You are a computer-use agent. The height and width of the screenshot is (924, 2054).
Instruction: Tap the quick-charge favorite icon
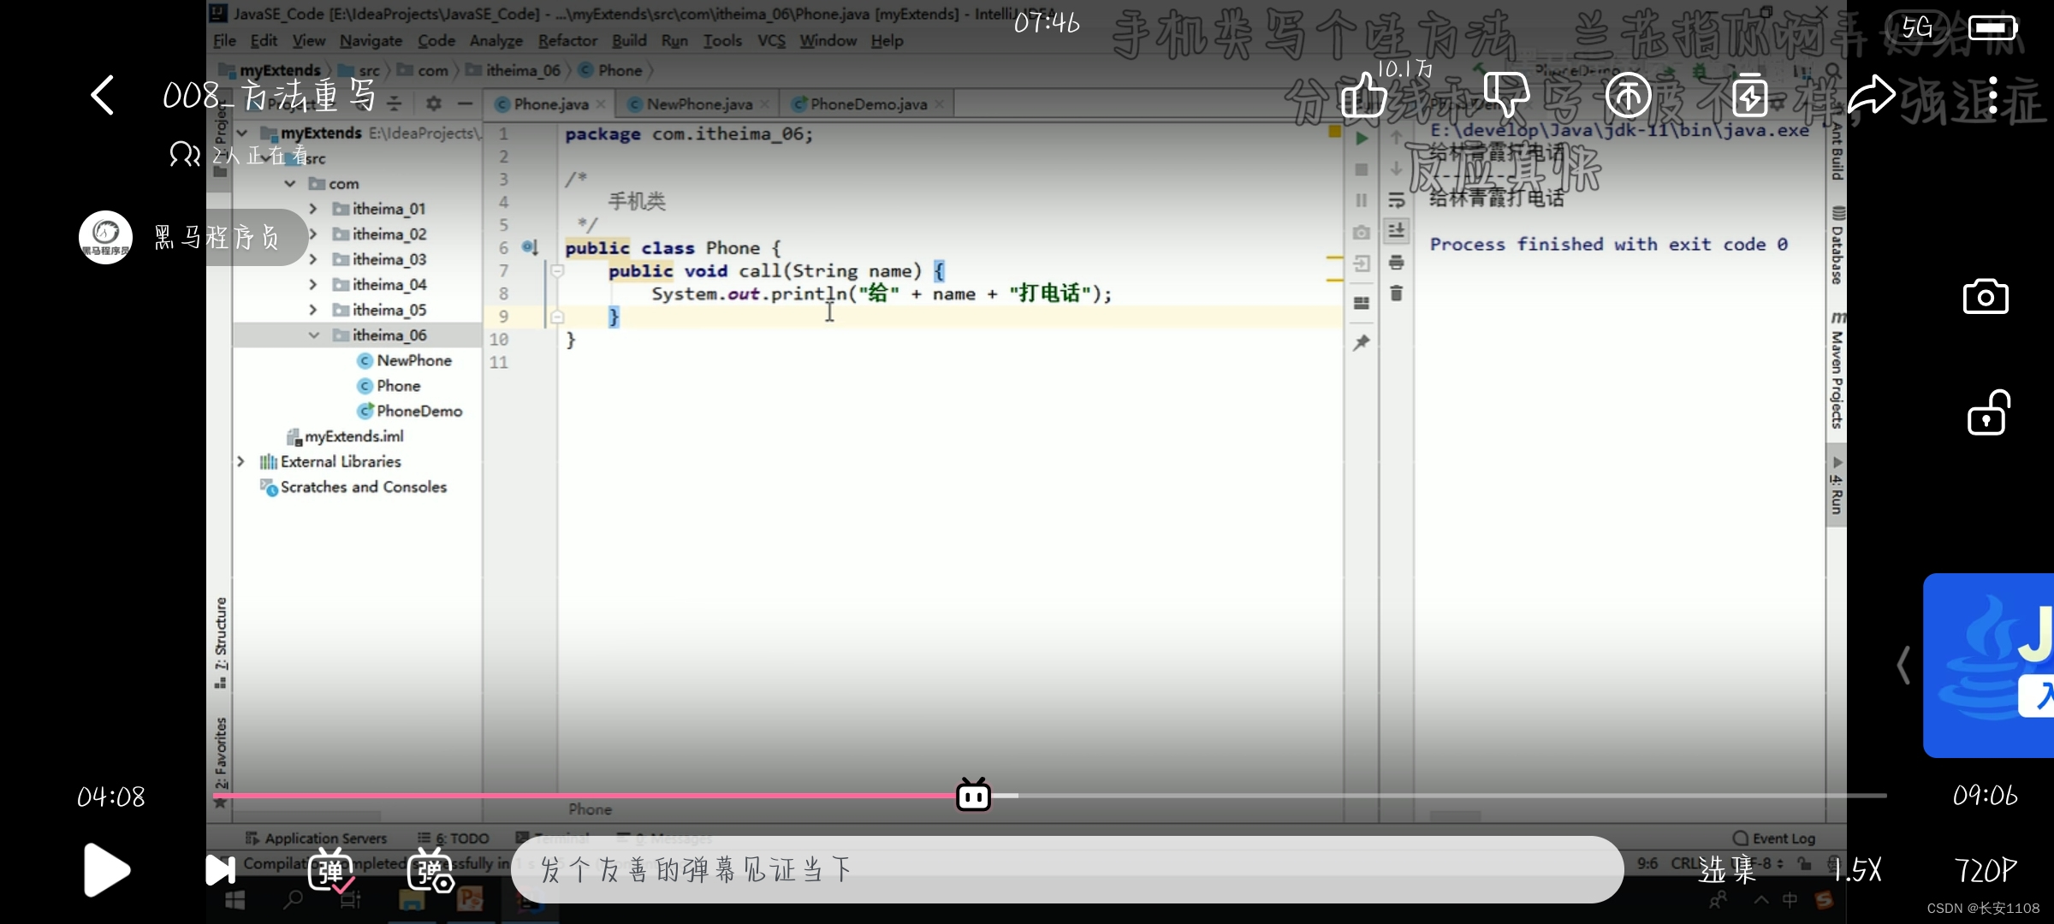(x=1749, y=95)
